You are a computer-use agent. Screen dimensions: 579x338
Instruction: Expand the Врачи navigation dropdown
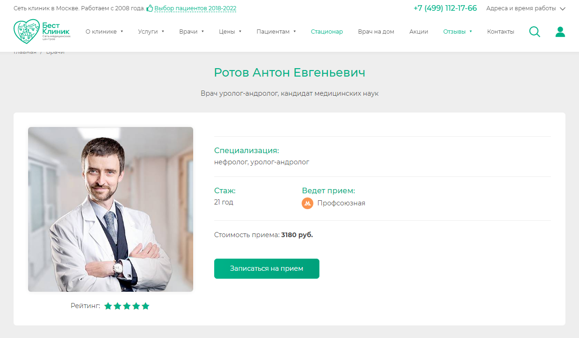pyautogui.click(x=192, y=32)
